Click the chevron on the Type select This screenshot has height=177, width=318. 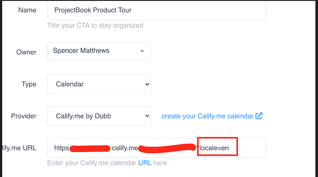[147, 84]
